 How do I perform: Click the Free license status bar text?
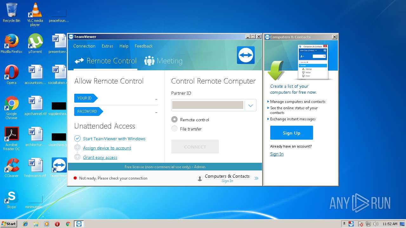pyautogui.click(x=165, y=167)
